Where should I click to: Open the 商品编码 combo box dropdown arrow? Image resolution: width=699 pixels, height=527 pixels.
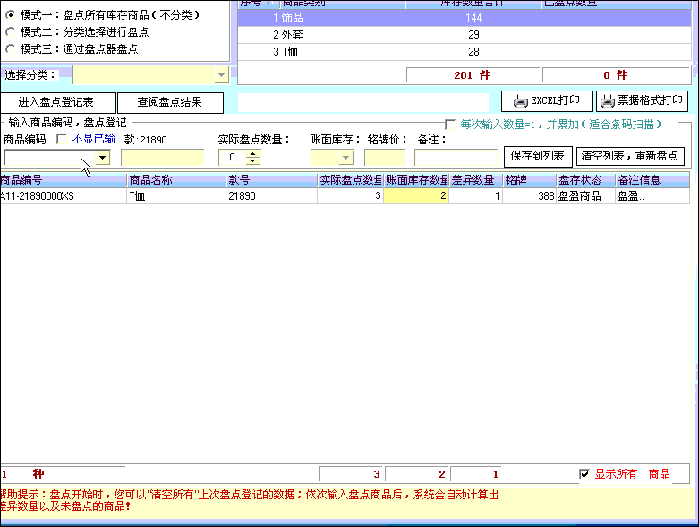click(103, 157)
